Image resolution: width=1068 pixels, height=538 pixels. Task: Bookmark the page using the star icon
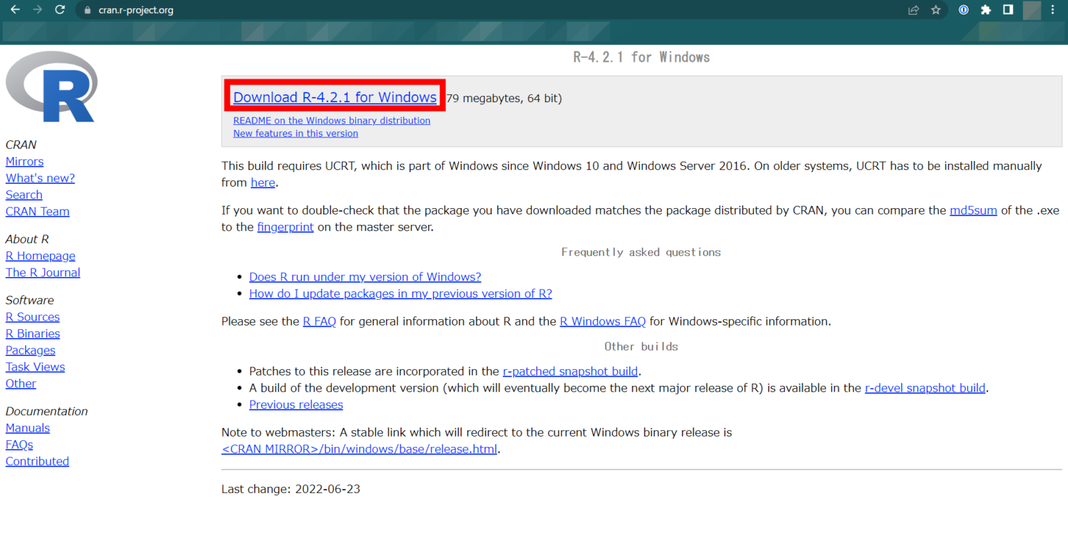click(935, 10)
